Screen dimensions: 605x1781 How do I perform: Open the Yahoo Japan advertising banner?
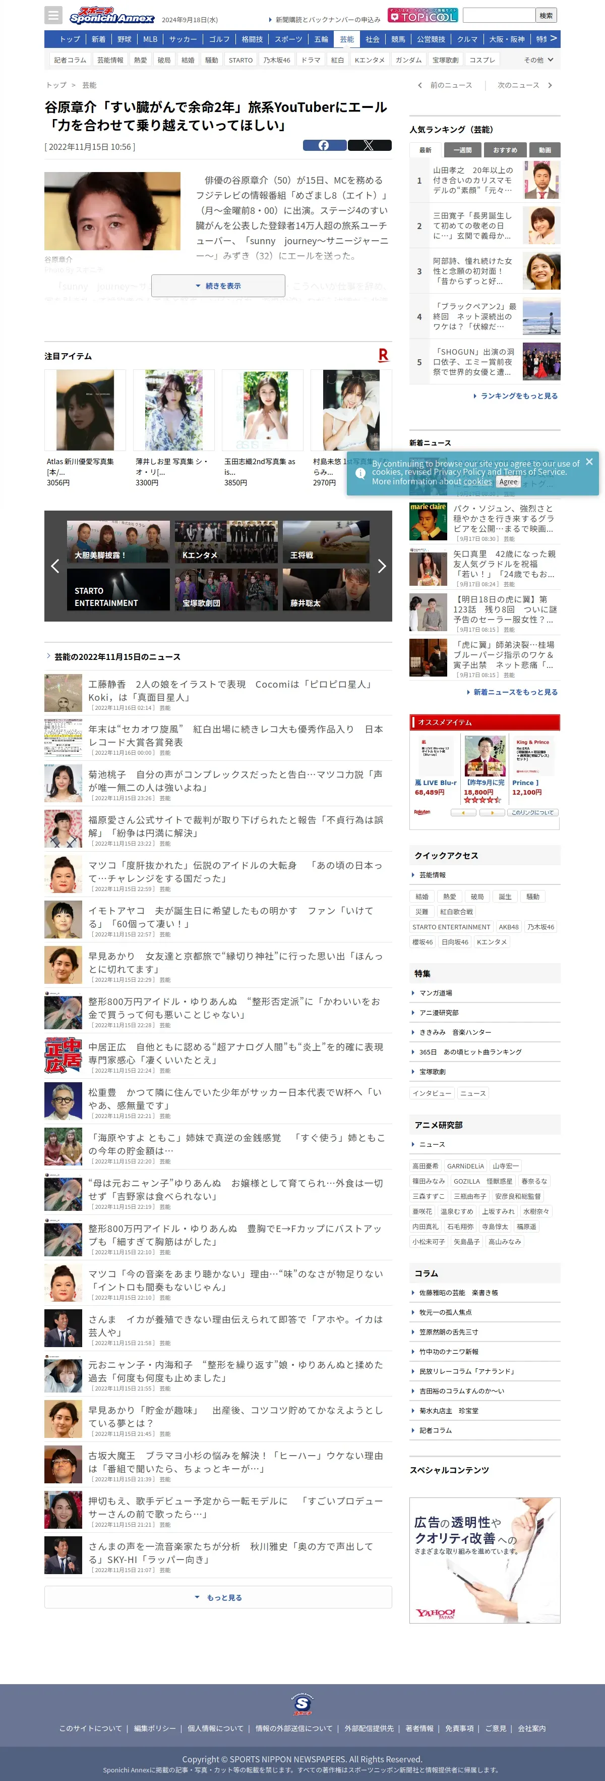pos(485,1560)
